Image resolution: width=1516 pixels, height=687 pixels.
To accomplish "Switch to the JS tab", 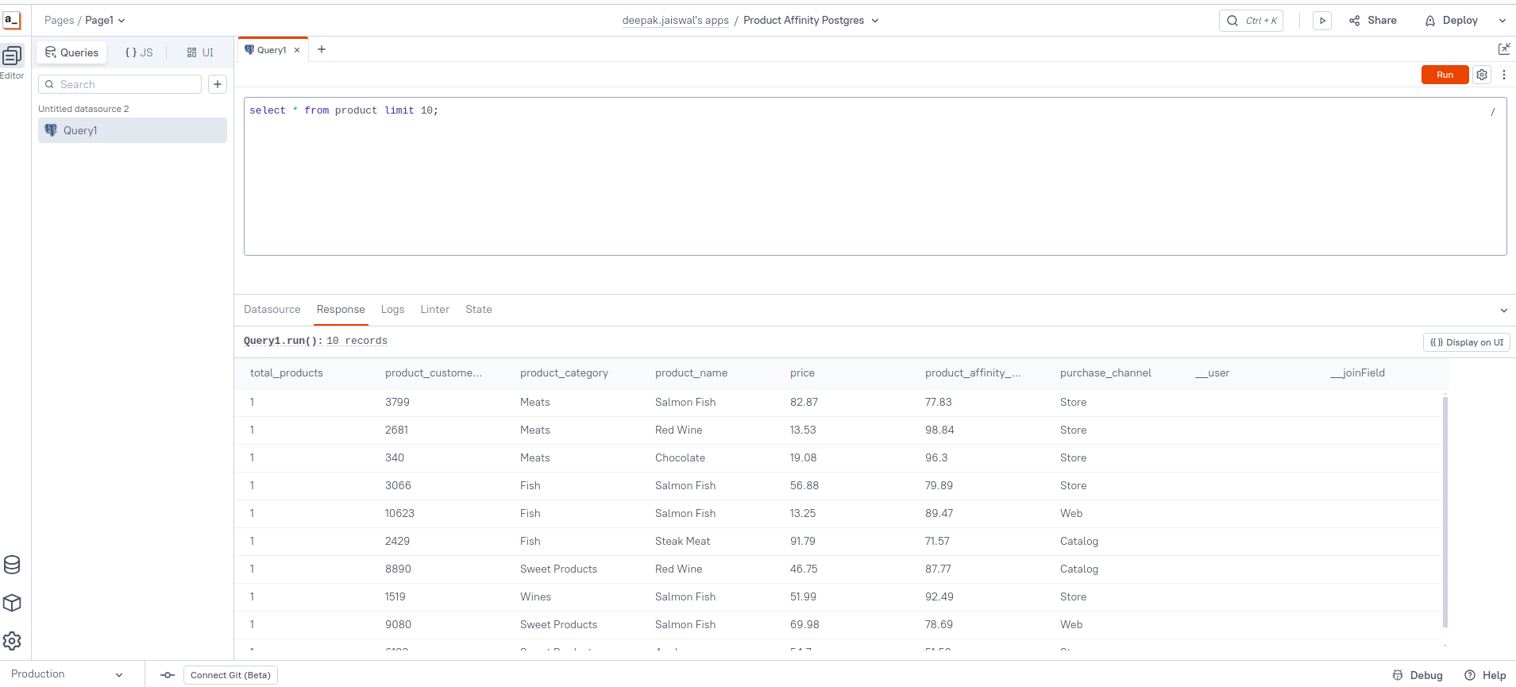I will (x=139, y=52).
